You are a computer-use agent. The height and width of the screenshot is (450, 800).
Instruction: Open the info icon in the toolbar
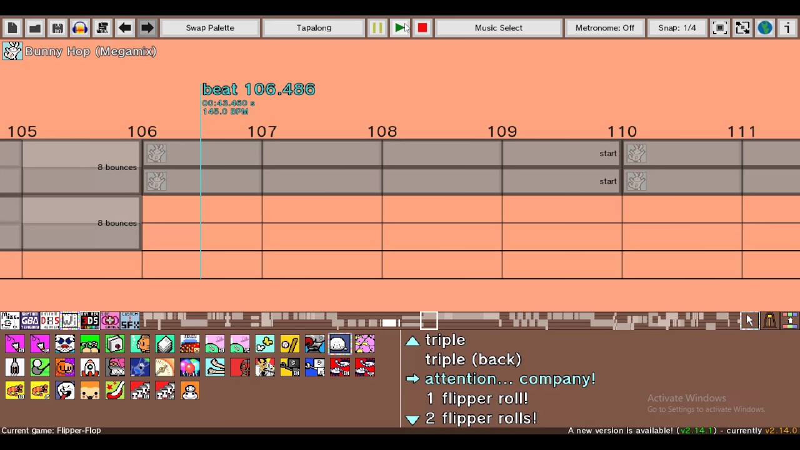pos(787,27)
